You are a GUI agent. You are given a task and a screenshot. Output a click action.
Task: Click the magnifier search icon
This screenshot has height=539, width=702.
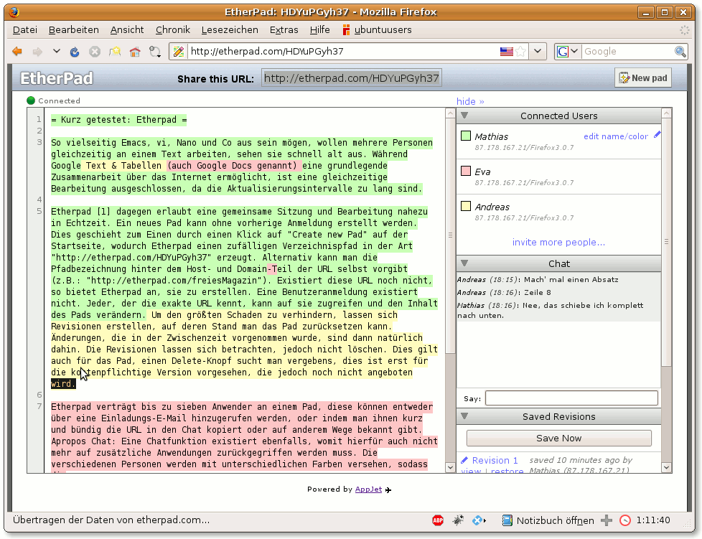pos(680,52)
